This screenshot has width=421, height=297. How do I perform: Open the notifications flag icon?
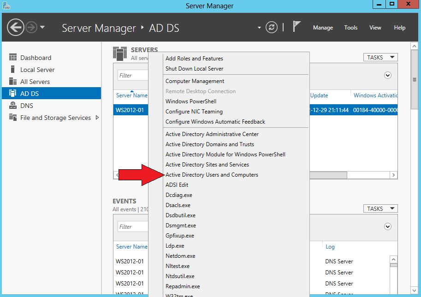point(296,27)
